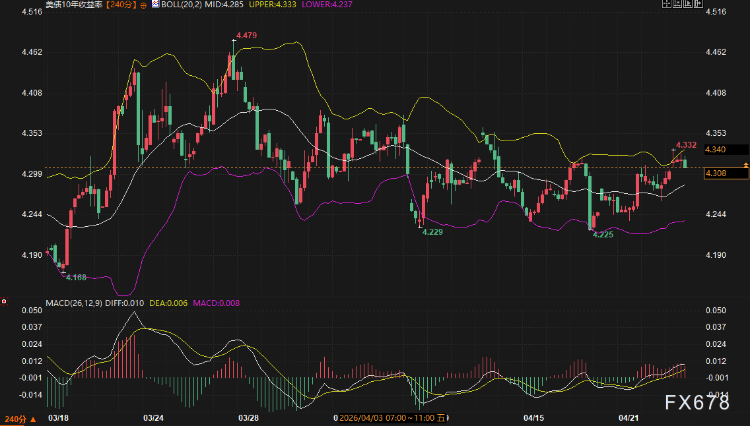This screenshot has height=426, width=750.
Task: Click the 美债10年收益率 symbol name
Action: [74, 5]
